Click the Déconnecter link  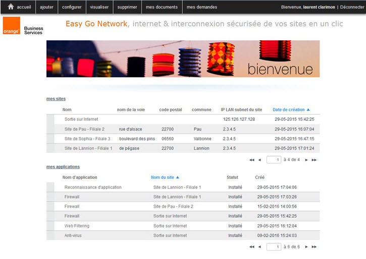(x=352, y=7)
